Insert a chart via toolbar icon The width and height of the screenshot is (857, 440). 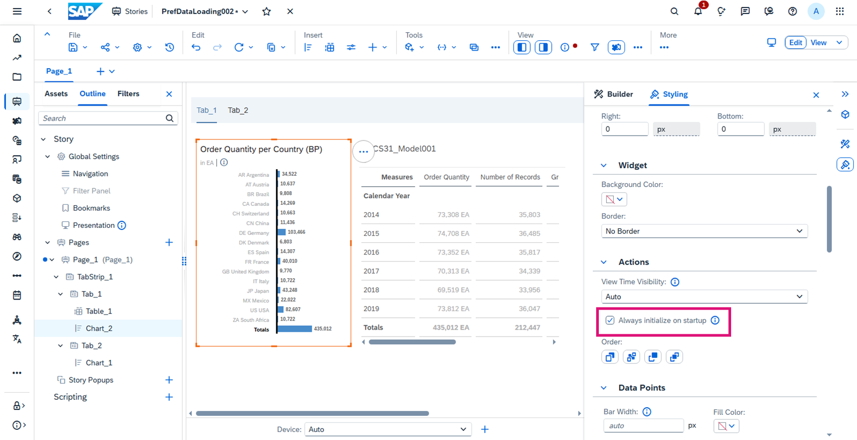coord(308,47)
